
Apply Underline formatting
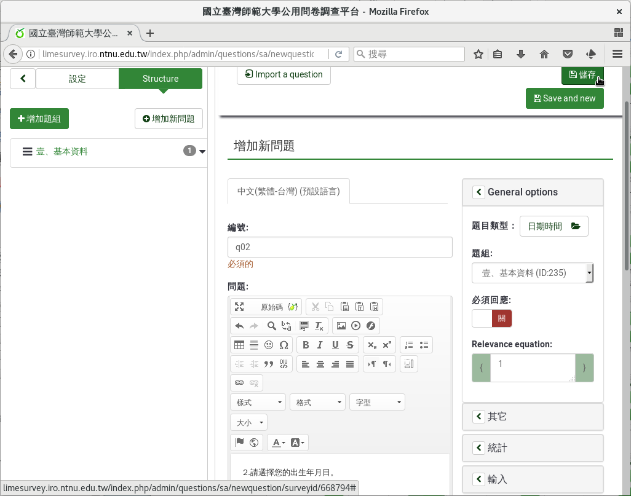[335, 345]
